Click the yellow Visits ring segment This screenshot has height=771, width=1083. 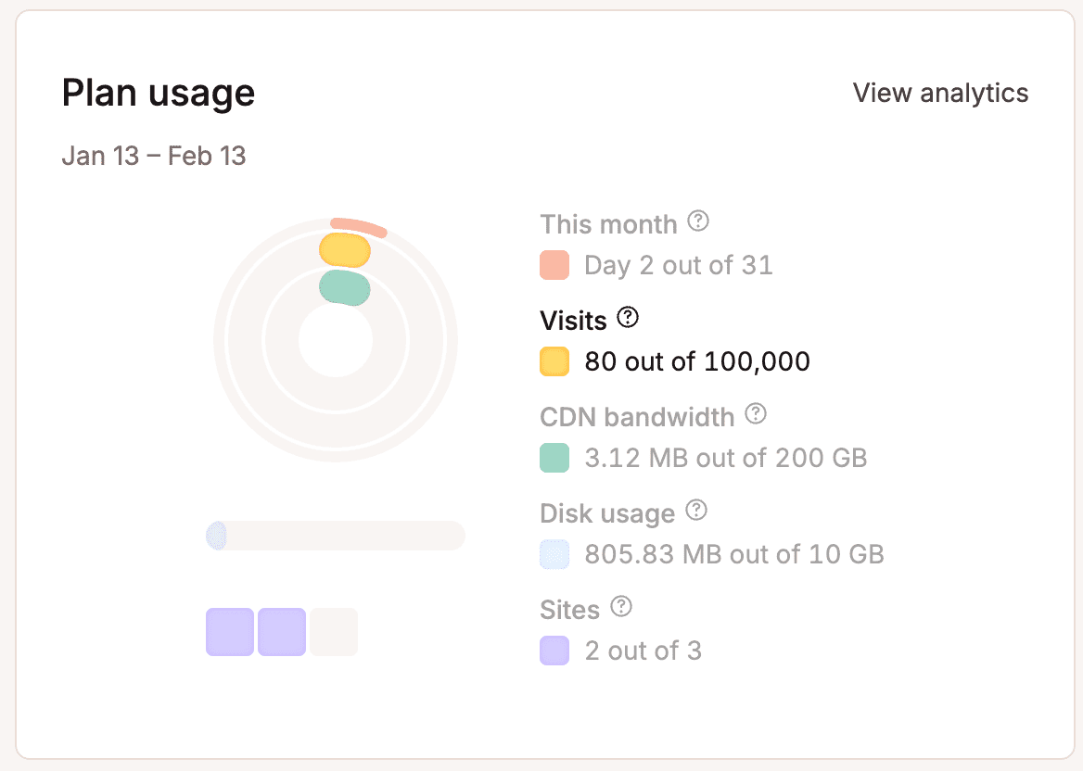coord(346,249)
